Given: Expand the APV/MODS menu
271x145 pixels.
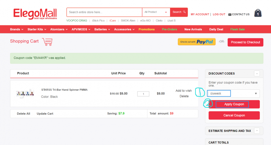Looking at the screenshot, I should [x=81, y=29].
